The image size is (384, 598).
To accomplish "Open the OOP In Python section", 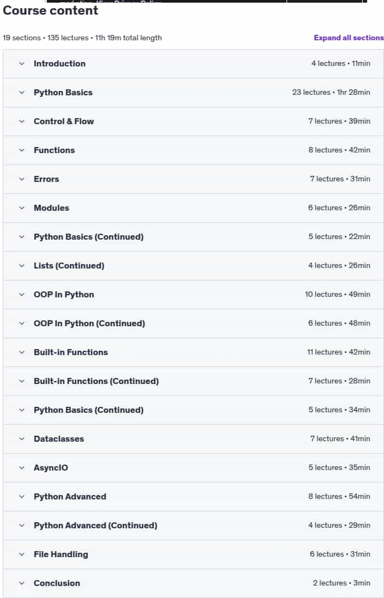I will [x=194, y=295].
